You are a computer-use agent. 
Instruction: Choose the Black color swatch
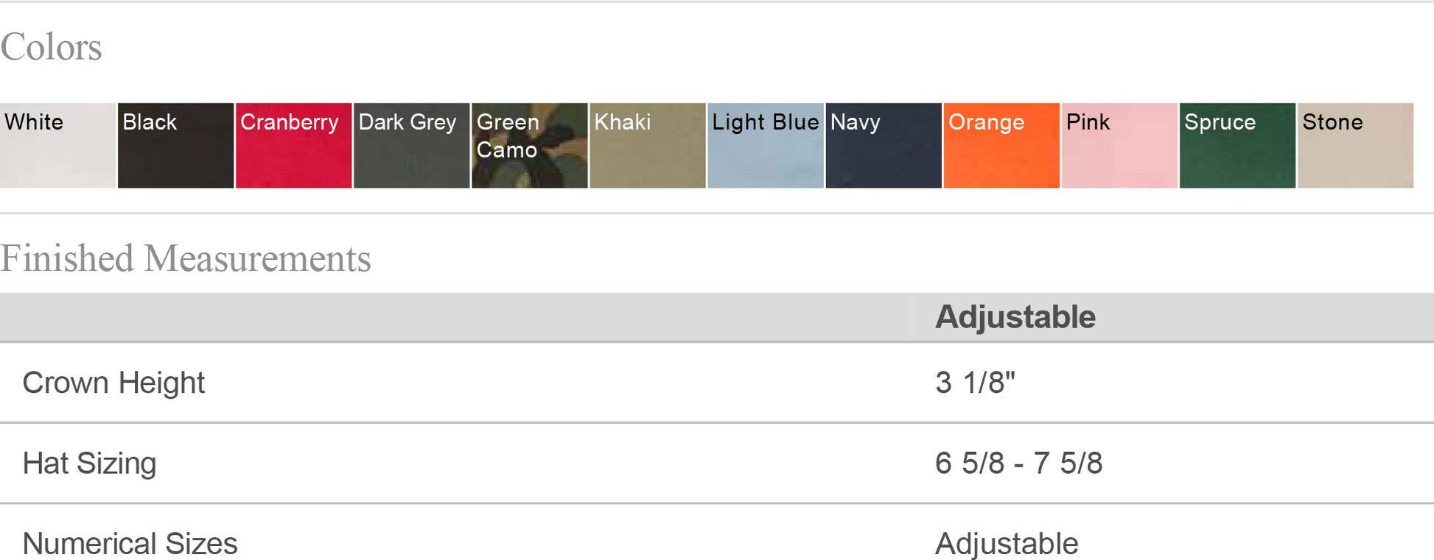(x=175, y=146)
